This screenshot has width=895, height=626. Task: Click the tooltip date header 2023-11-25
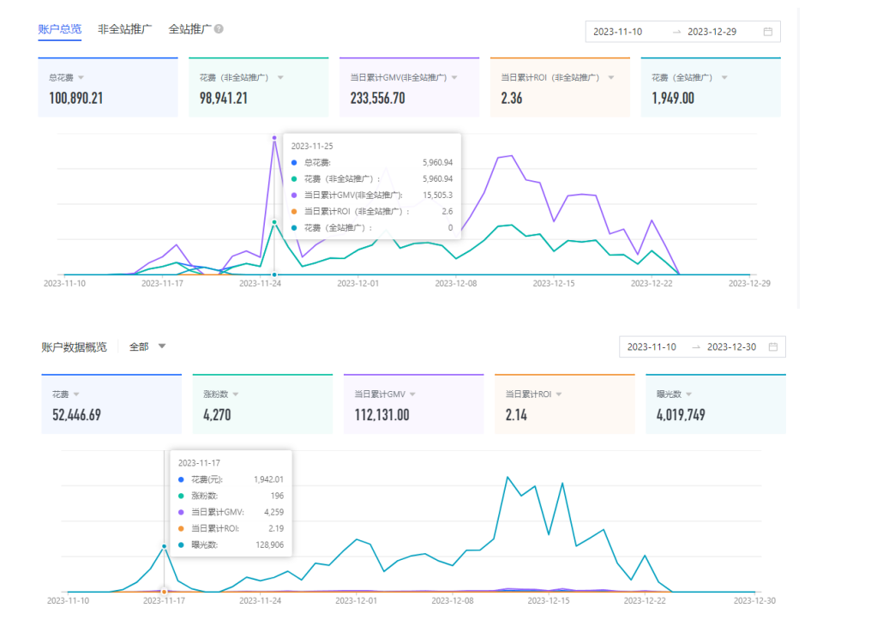click(x=312, y=147)
